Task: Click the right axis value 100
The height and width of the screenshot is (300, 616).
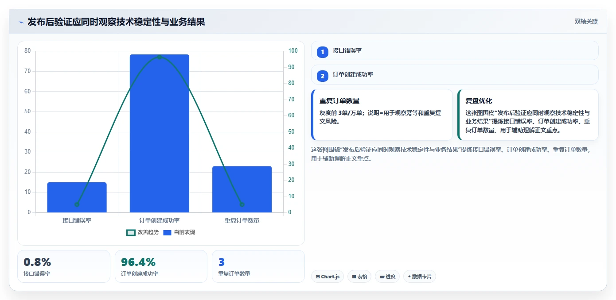Action: 292,51
